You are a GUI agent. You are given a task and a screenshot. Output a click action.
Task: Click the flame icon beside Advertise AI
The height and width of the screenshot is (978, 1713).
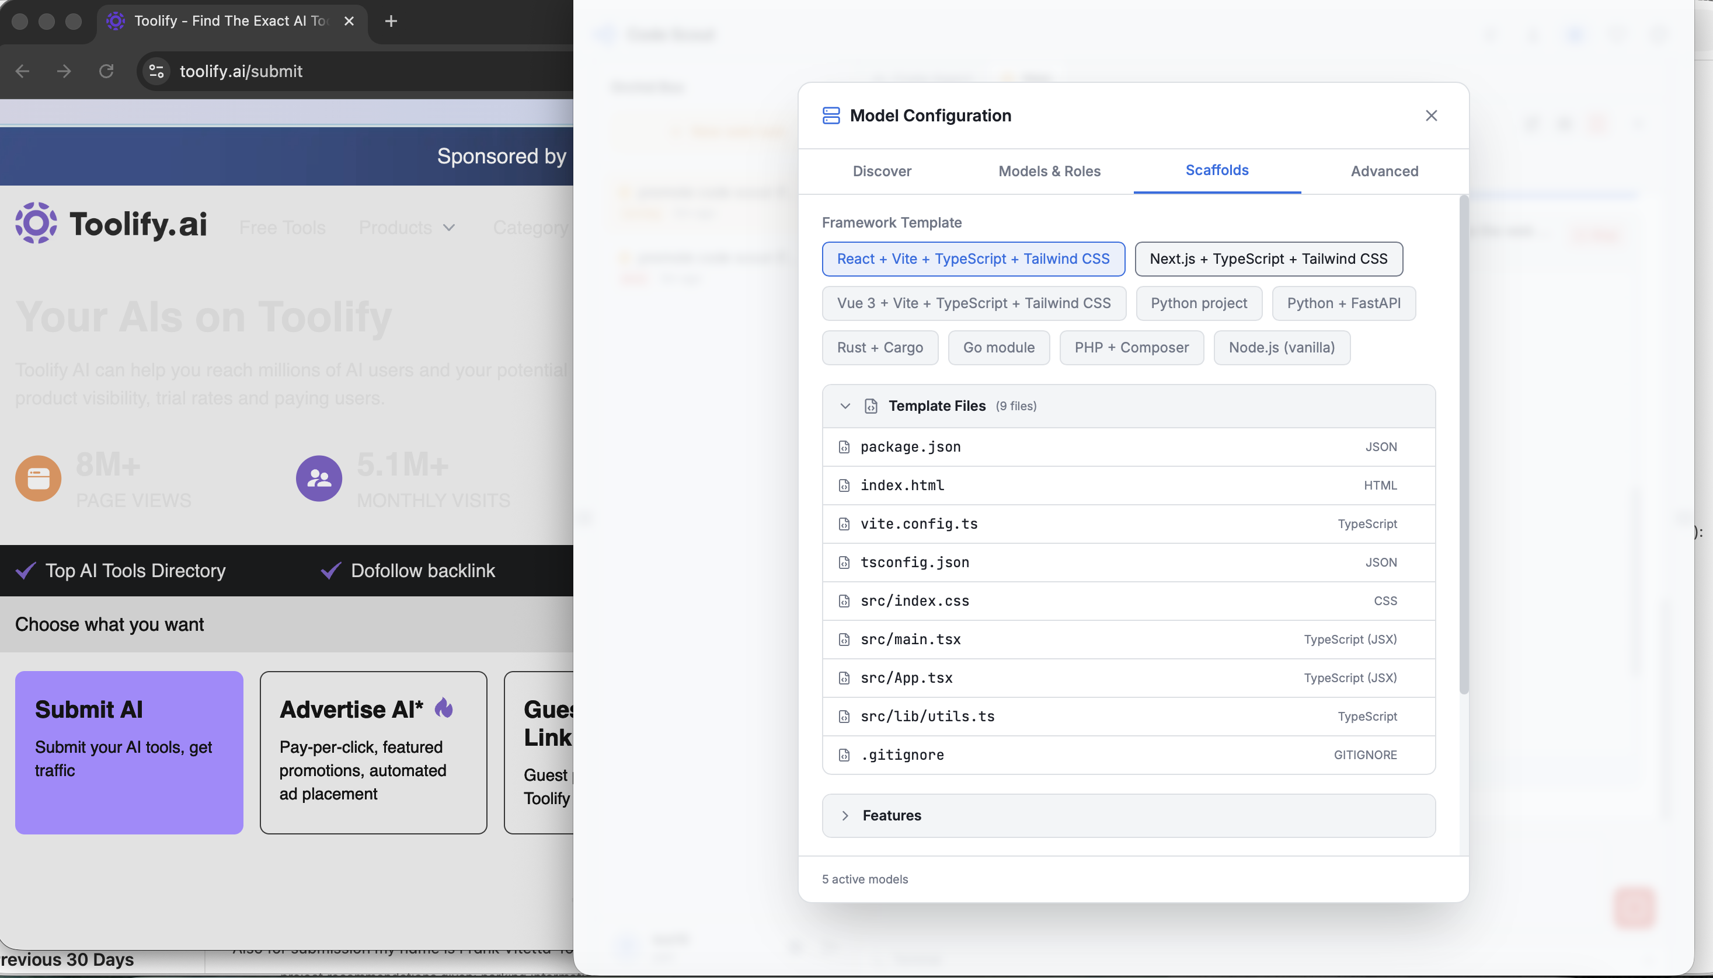click(444, 708)
